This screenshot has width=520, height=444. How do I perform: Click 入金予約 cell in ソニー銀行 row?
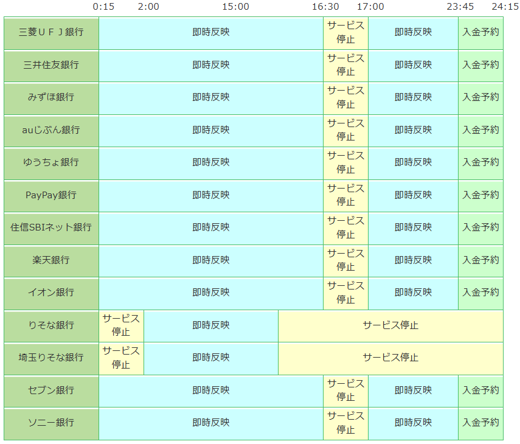[x=480, y=423]
